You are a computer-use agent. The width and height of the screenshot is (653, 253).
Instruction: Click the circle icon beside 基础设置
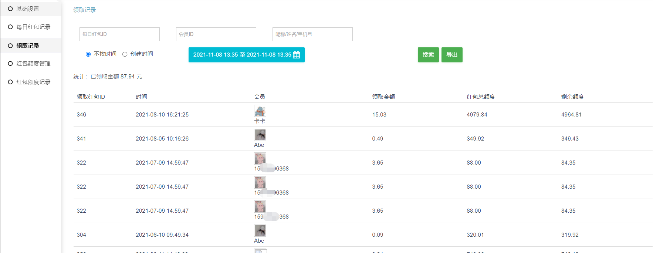point(10,9)
